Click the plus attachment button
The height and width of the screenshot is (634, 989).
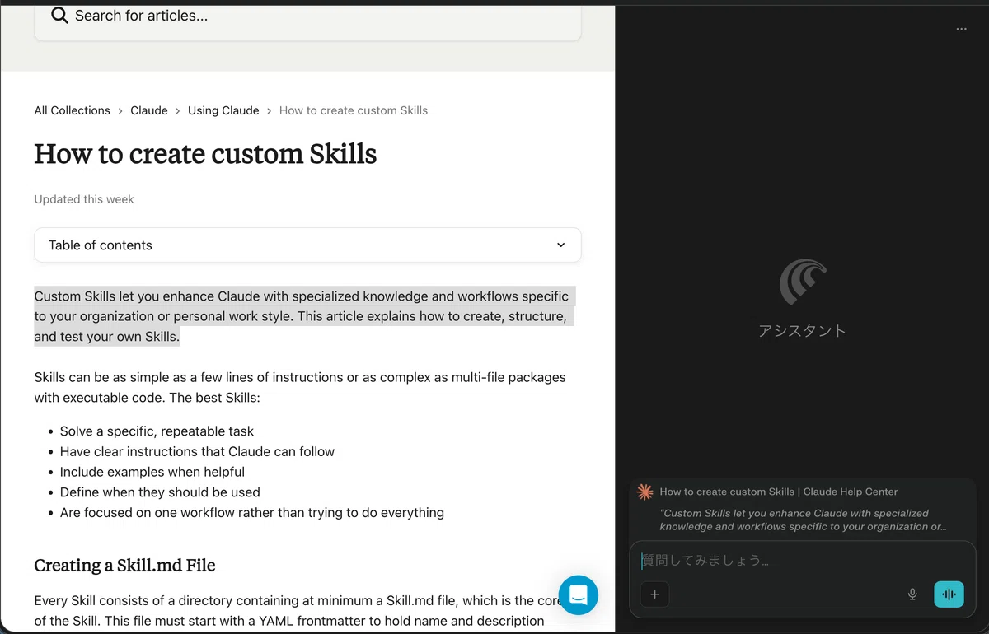coord(655,594)
